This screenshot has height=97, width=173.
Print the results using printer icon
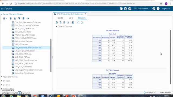pyautogui.click(x=73, y=23)
